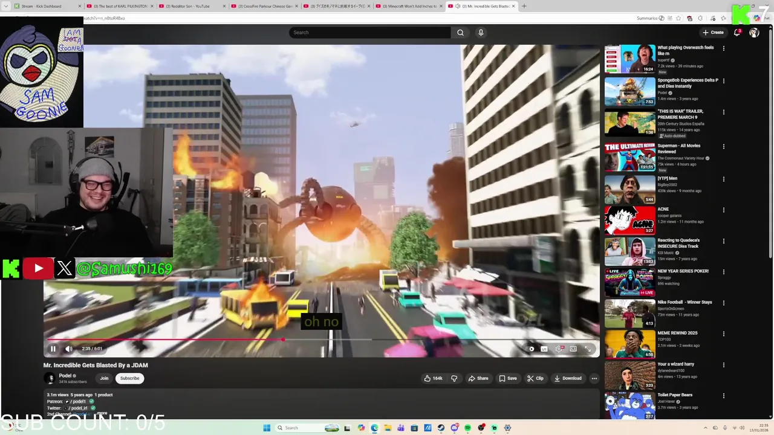774x435 pixels.
Task: Open Windows Start menu
Action: point(266,428)
